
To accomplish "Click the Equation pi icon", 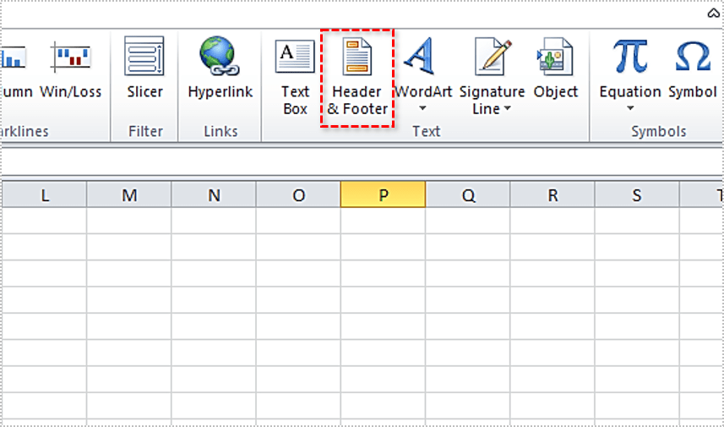I will 629,57.
